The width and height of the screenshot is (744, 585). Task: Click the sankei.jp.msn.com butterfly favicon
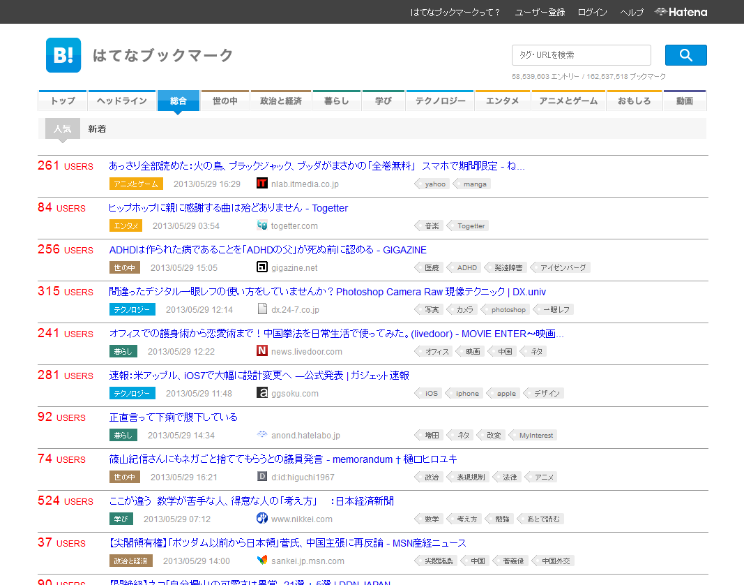(262, 560)
